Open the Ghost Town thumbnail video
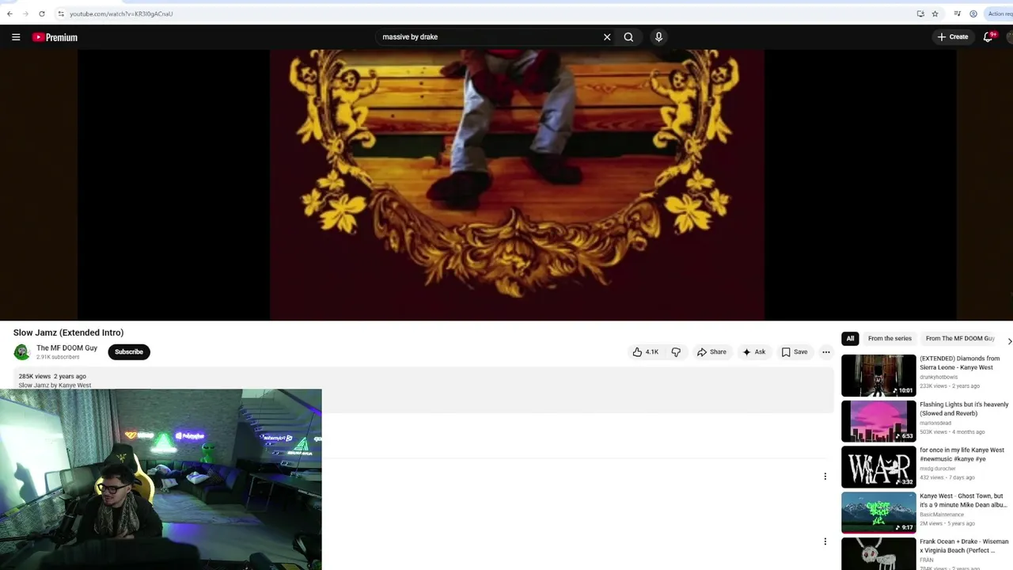The height and width of the screenshot is (570, 1013). [878, 513]
